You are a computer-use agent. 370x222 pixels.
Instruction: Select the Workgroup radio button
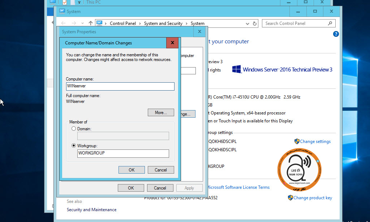coord(74,145)
